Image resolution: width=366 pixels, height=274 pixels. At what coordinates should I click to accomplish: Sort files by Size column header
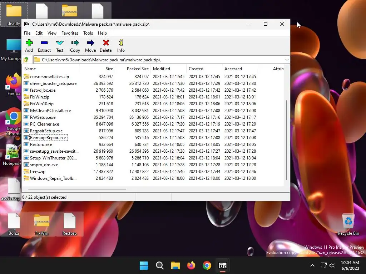pyautogui.click(x=97, y=69)
